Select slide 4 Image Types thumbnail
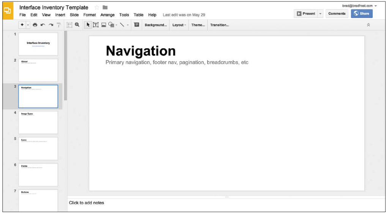This screenshot has height=214, width=388. [x=38, y=123]
